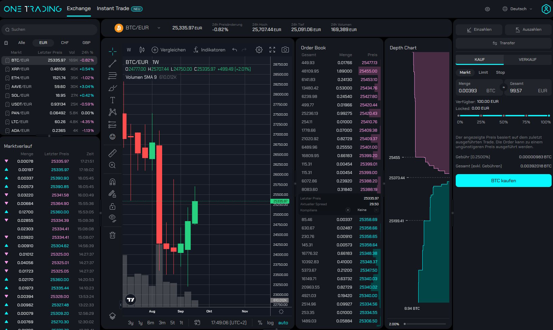
Task: Switch to the Exchange tab
Action: click(x=79, y=8)
